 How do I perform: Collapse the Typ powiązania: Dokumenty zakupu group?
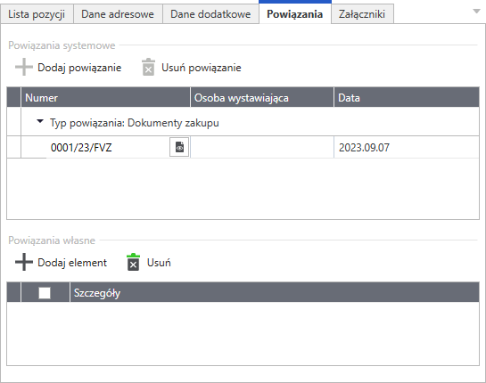[40, 121]
